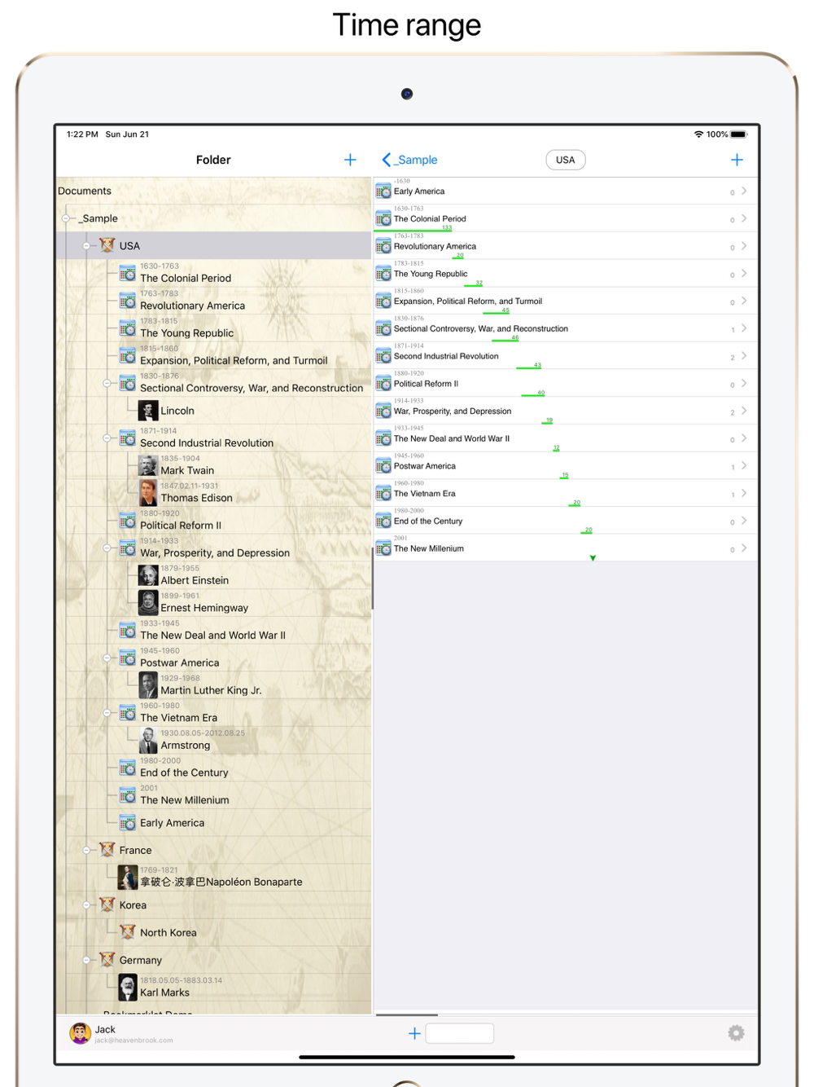
Task: Open War, Prosperity, and Depression chevron
Action: tap(744, 411)
